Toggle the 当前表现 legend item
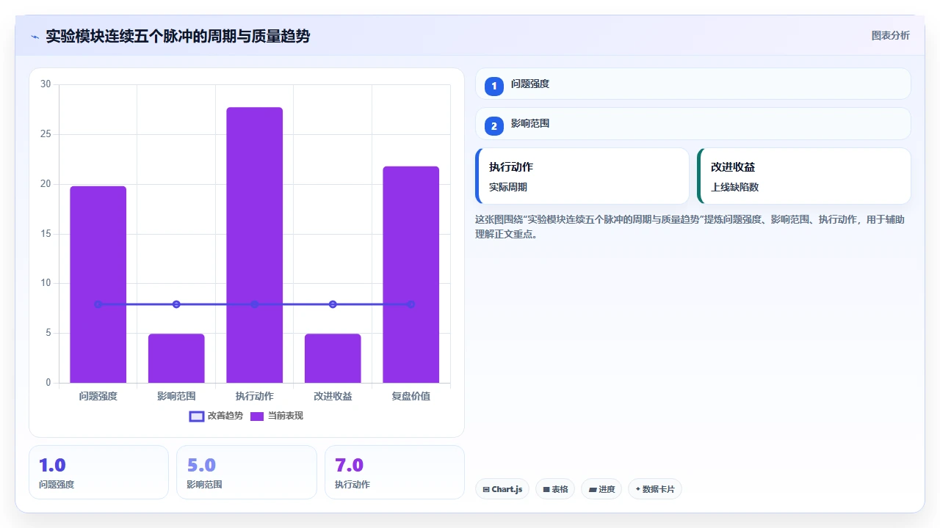This screenshot has width=940, height=528. (276, 416)
